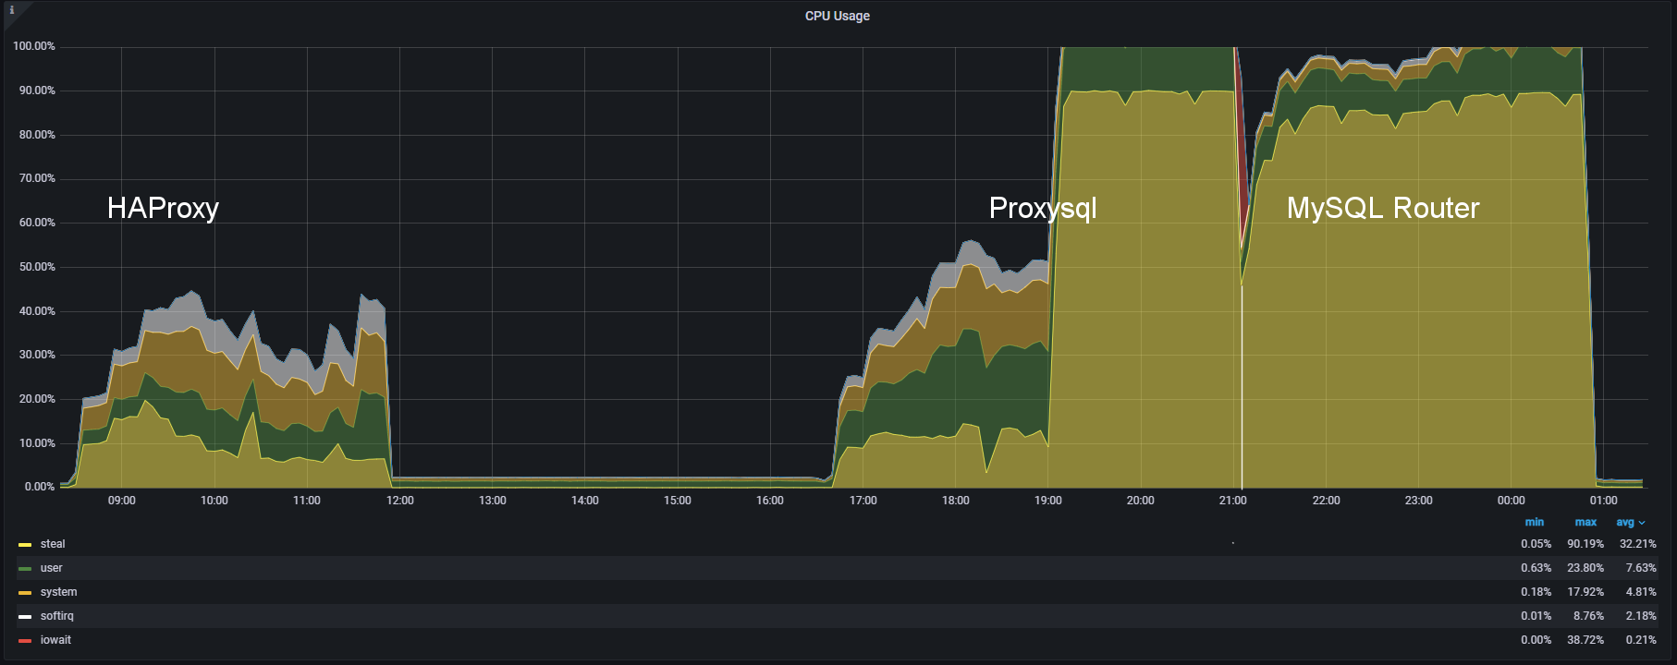The height and width of the screenshot is (665, 1677).
Task: Toggle the steal series in the legend
Action: (53, 544)
